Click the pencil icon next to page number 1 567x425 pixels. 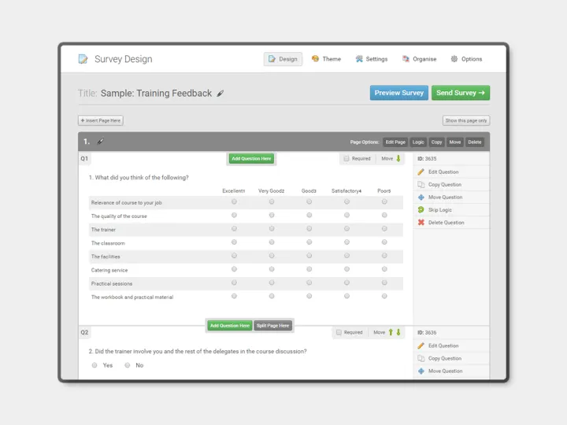tap(100, 142)
